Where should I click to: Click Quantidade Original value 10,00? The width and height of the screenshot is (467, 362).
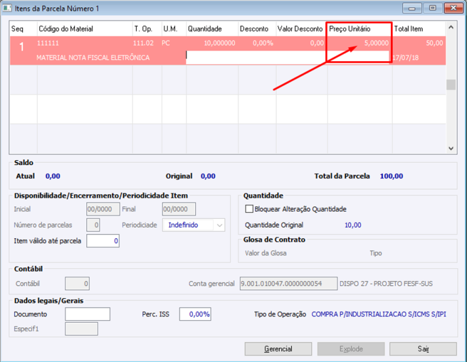[x=353, y=225]
